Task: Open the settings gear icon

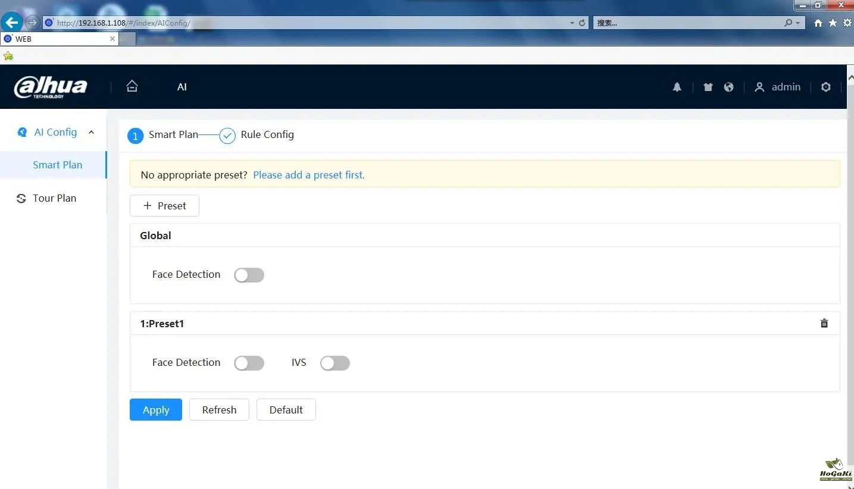Action: click(x=825, y=87)
